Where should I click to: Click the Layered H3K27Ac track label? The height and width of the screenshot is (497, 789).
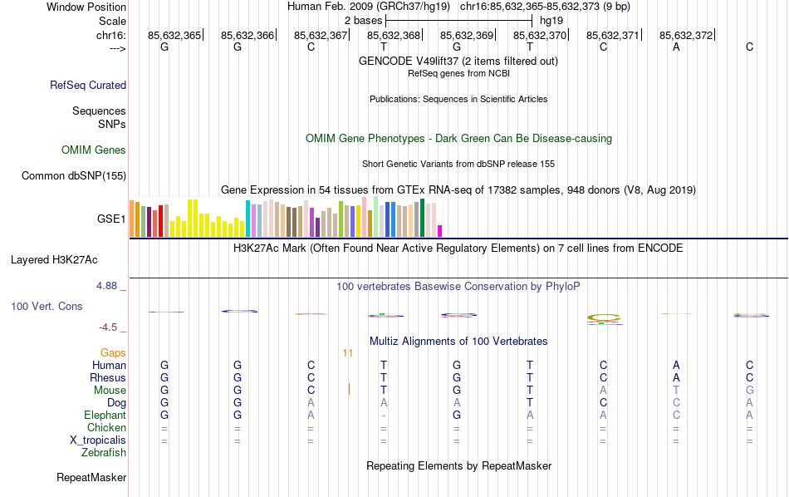[x=54, y=260]
